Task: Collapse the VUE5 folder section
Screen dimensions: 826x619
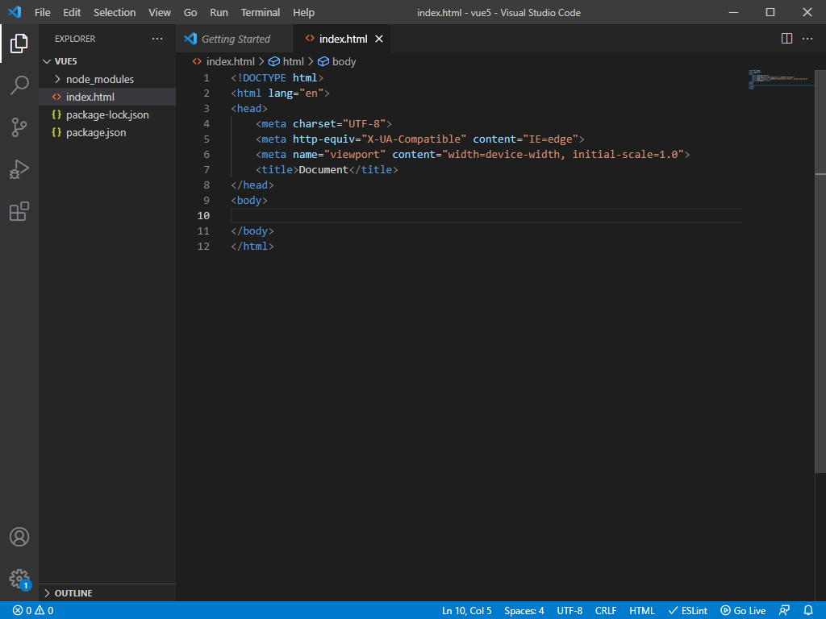Action: (107, 61)
